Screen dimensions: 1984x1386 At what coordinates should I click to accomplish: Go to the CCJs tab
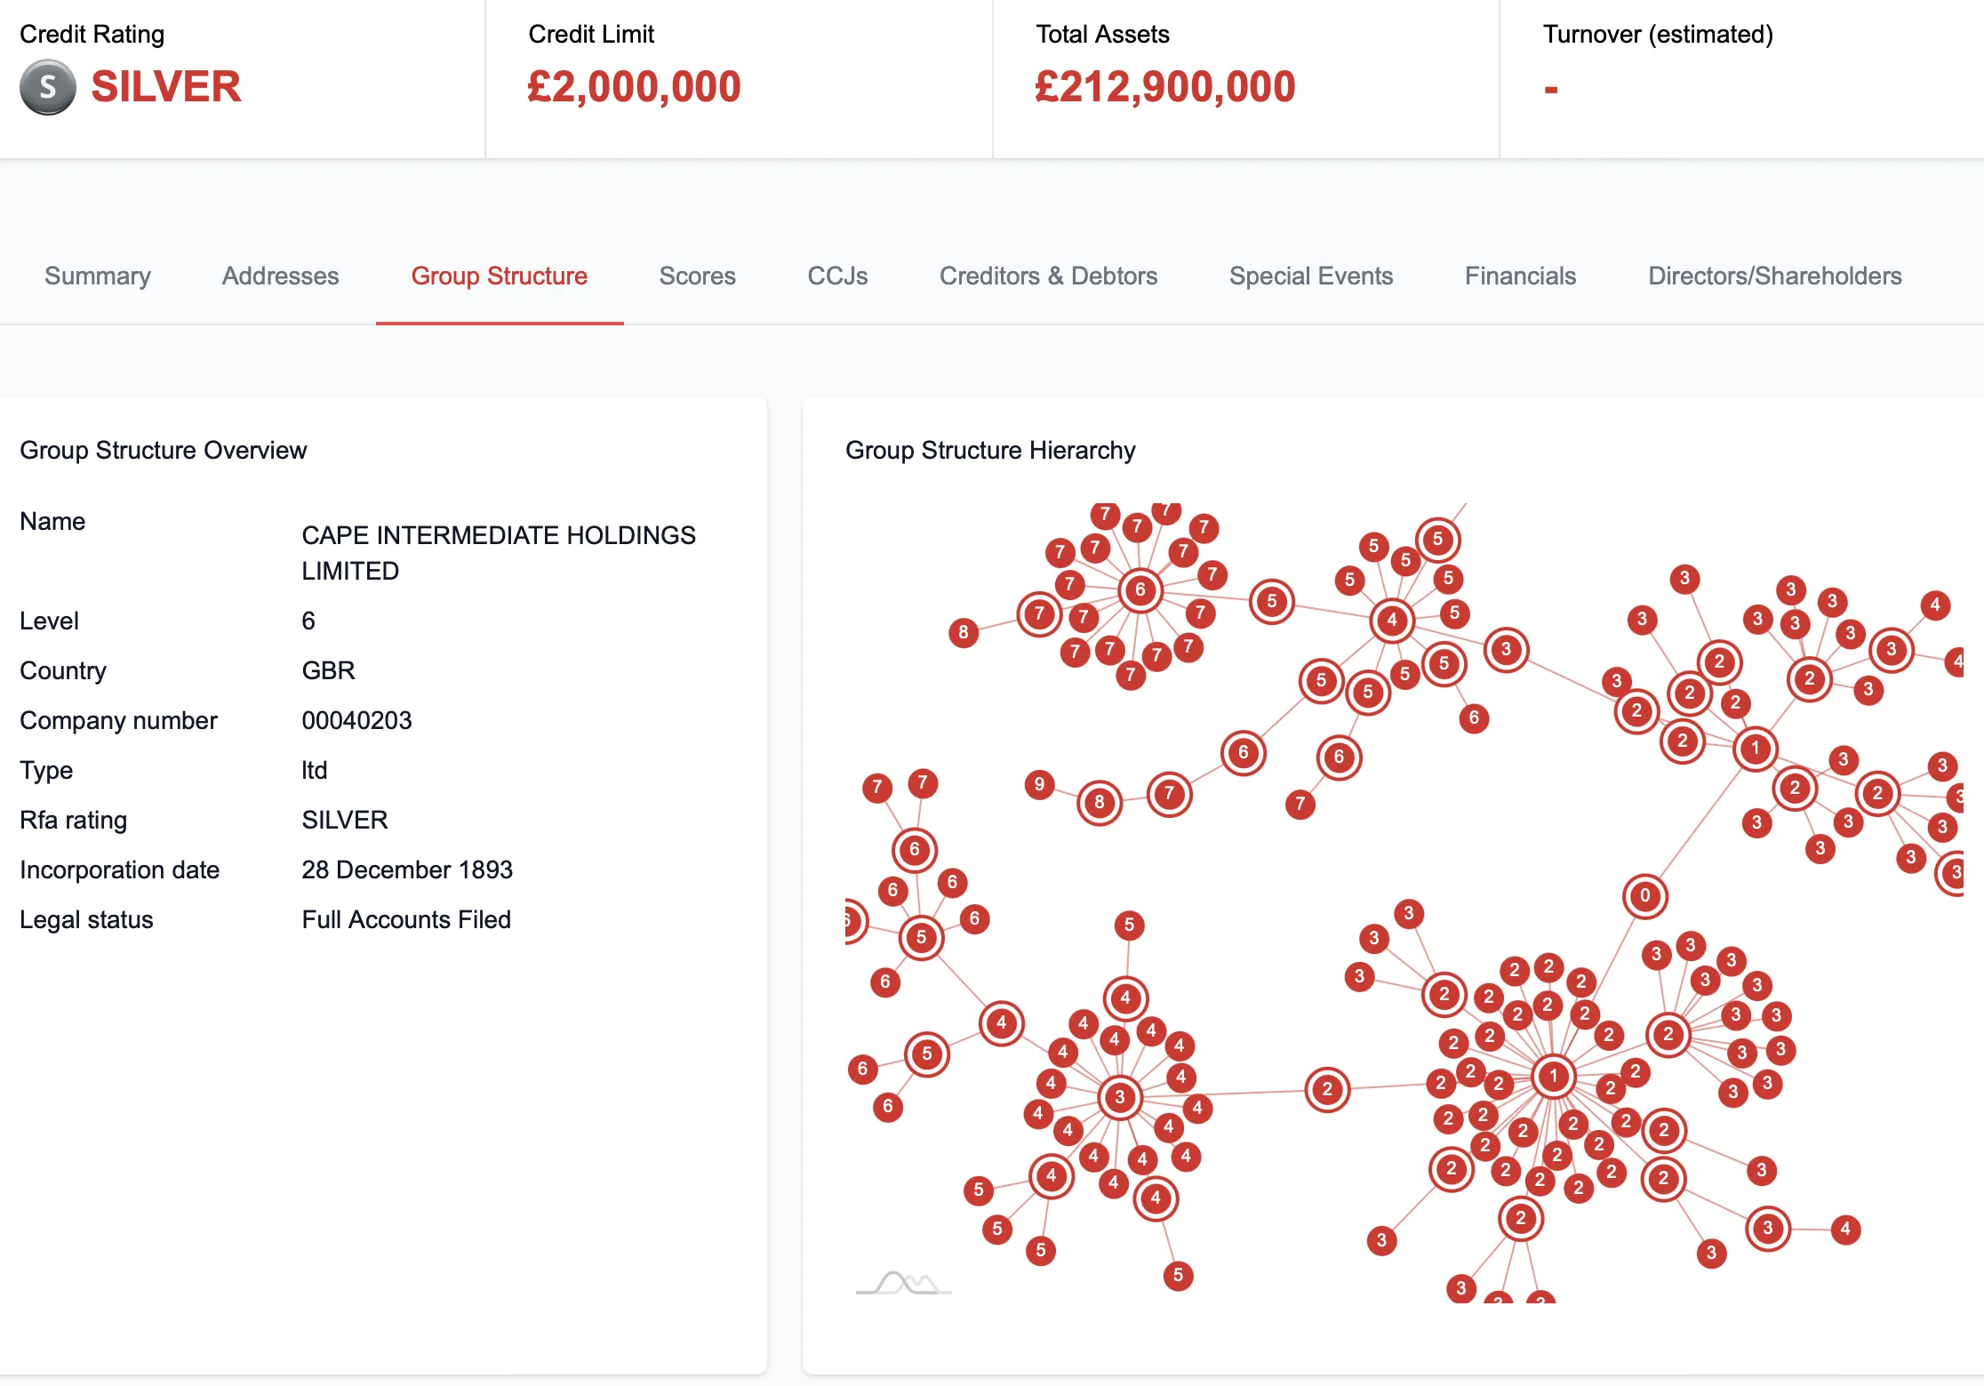(837, 276)
